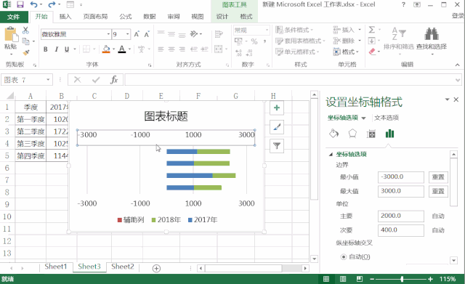Switch to Sheet2 tab
The height and width of the screenshot is (284, 465).
(x=123, y=267)
